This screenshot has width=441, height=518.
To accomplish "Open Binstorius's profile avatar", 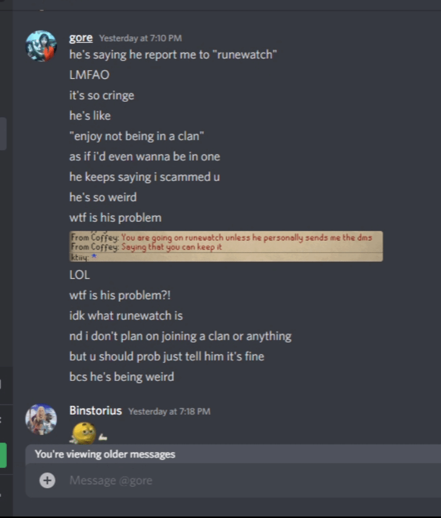I will 41,419.
